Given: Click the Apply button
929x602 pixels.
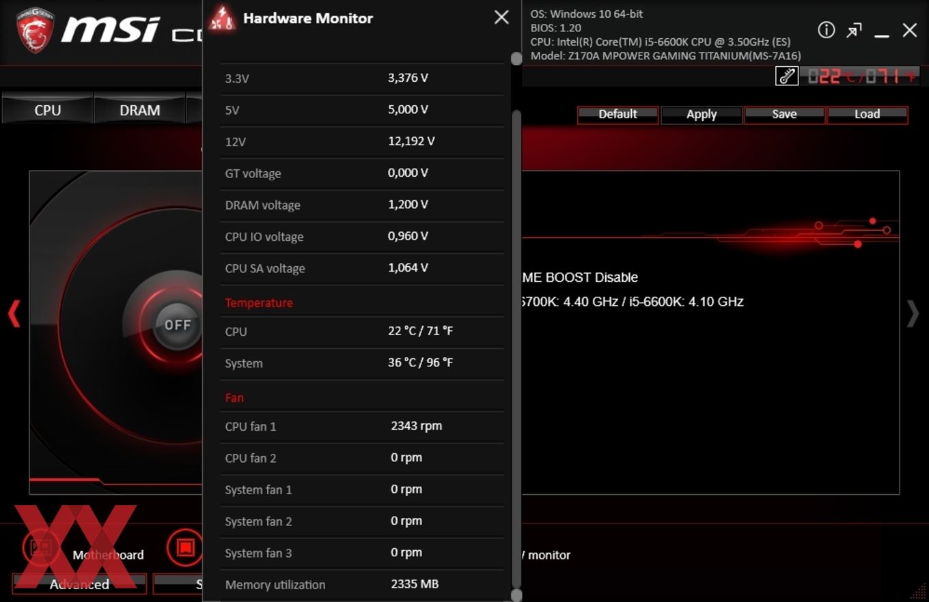Looking at the screenshot, I should (702, 115).
